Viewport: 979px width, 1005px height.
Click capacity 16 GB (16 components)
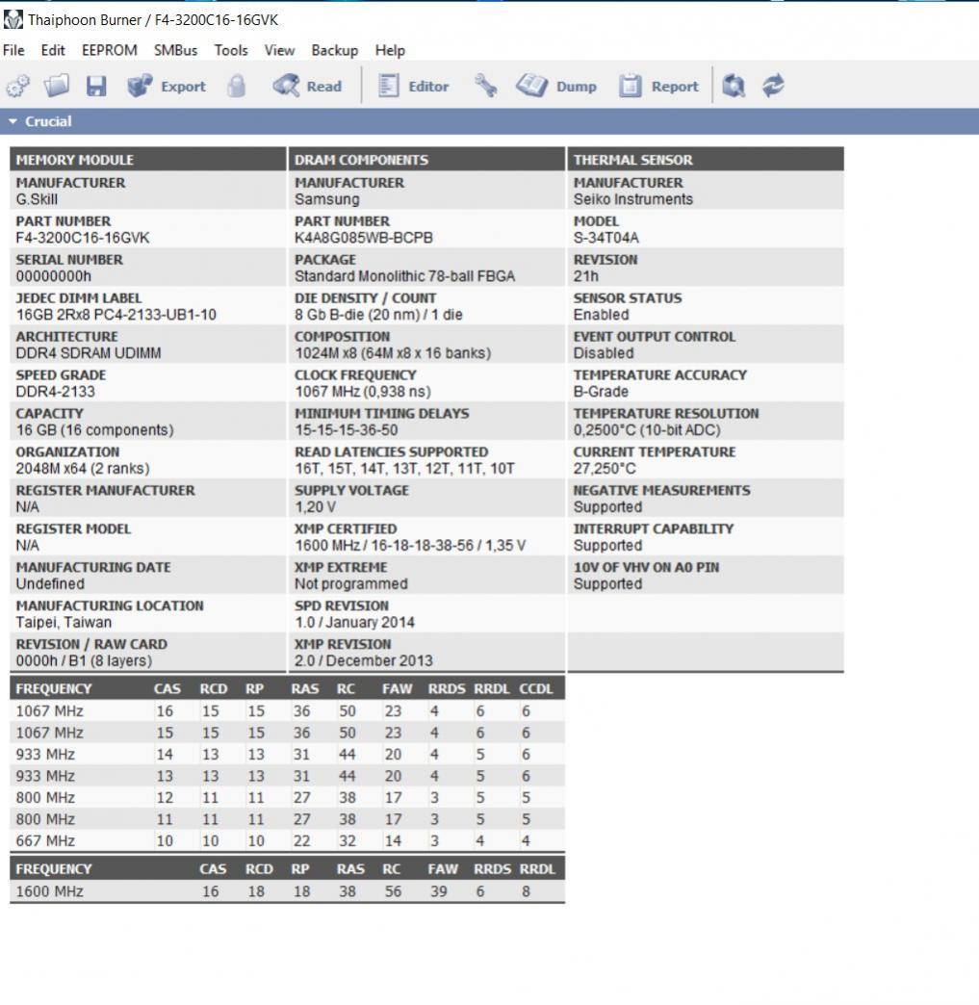click(x=95, y=430)
